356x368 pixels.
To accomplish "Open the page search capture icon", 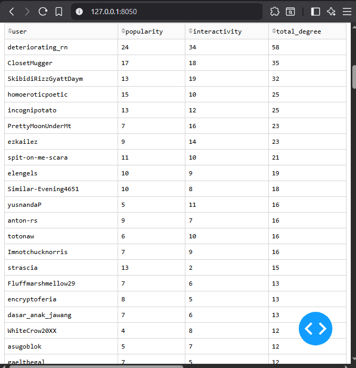I will pyautogui.click(x=290, y=12).
